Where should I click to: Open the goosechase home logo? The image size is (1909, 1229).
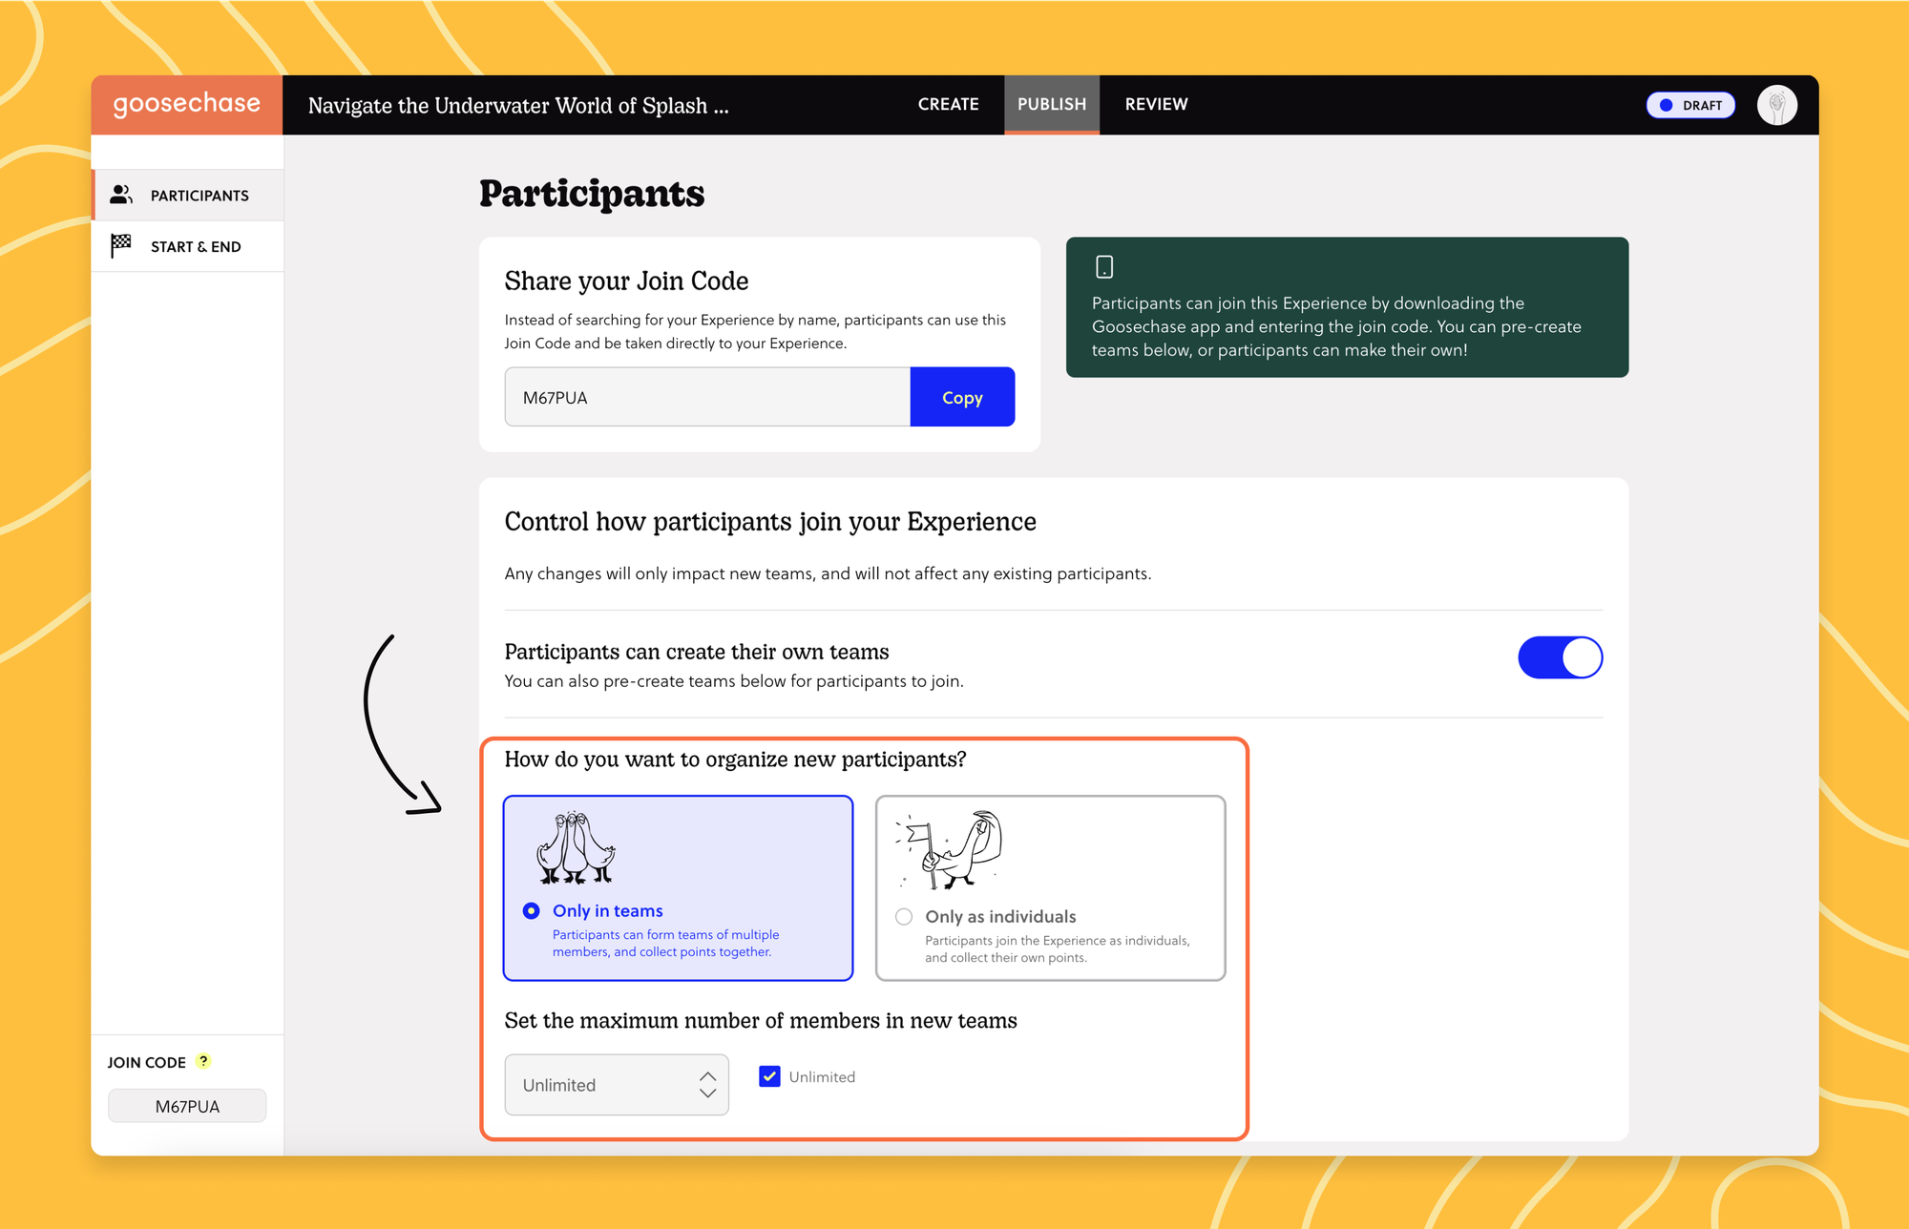pyautogui.click(x=186, y=104)
